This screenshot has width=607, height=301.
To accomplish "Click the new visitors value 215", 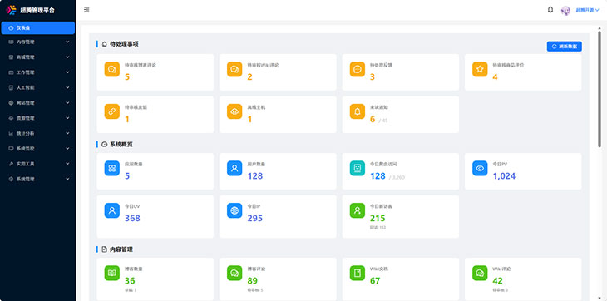I will [378, 218].
